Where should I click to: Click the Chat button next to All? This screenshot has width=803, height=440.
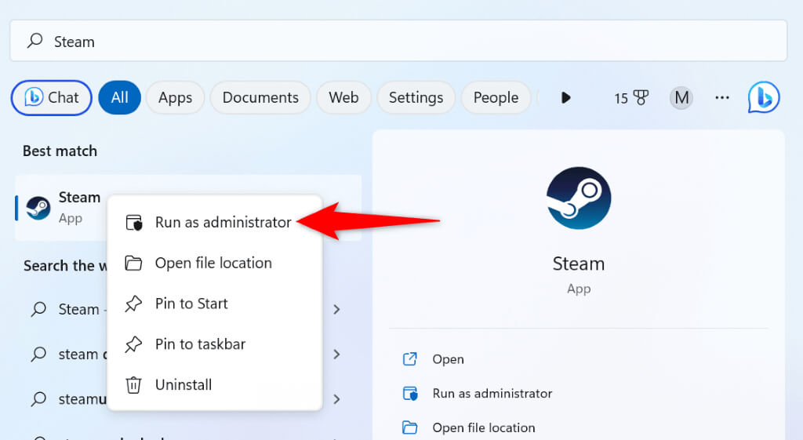52,98
